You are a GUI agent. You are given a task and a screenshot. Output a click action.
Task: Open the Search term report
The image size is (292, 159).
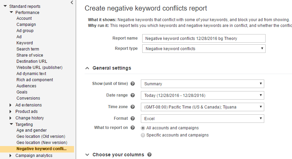coord(28,49)
